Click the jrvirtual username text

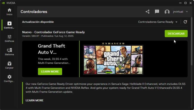coord(178,12)
